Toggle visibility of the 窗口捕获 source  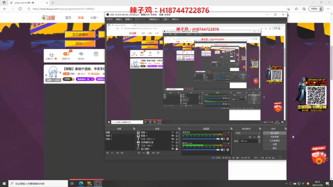point(173,149)
